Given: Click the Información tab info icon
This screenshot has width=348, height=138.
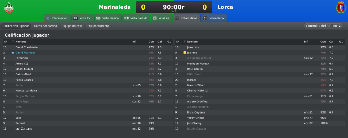Looking at the screenshot, I should [x=48, y=18].
